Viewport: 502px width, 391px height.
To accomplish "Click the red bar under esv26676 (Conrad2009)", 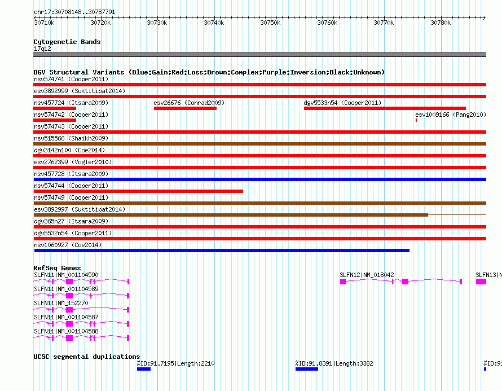I will point(185,108).
